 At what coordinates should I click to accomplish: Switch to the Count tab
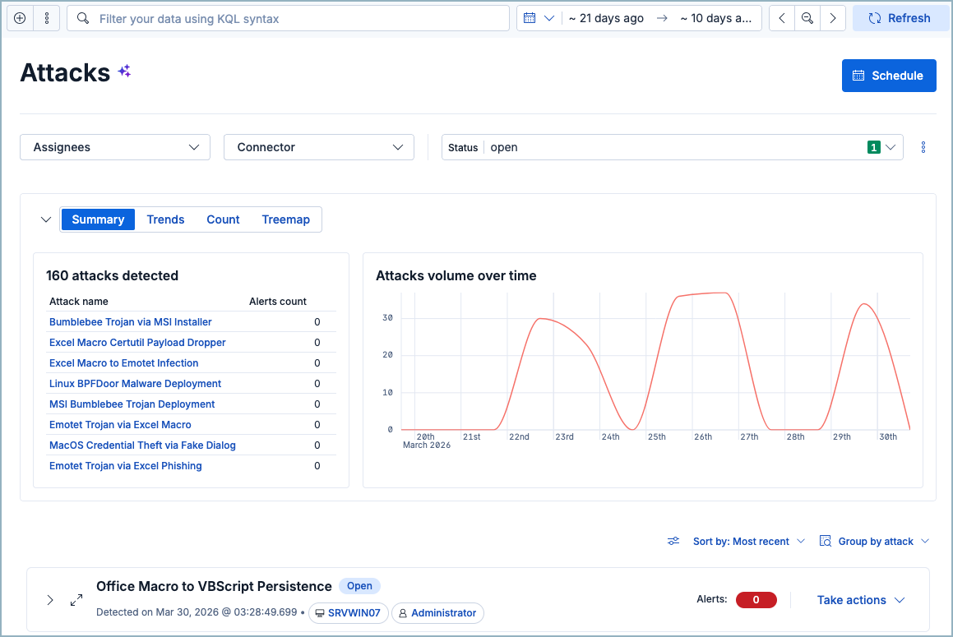(x=223, y=219)
